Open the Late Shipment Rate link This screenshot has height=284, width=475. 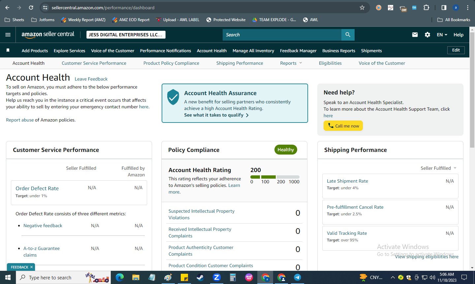point(347,181)
